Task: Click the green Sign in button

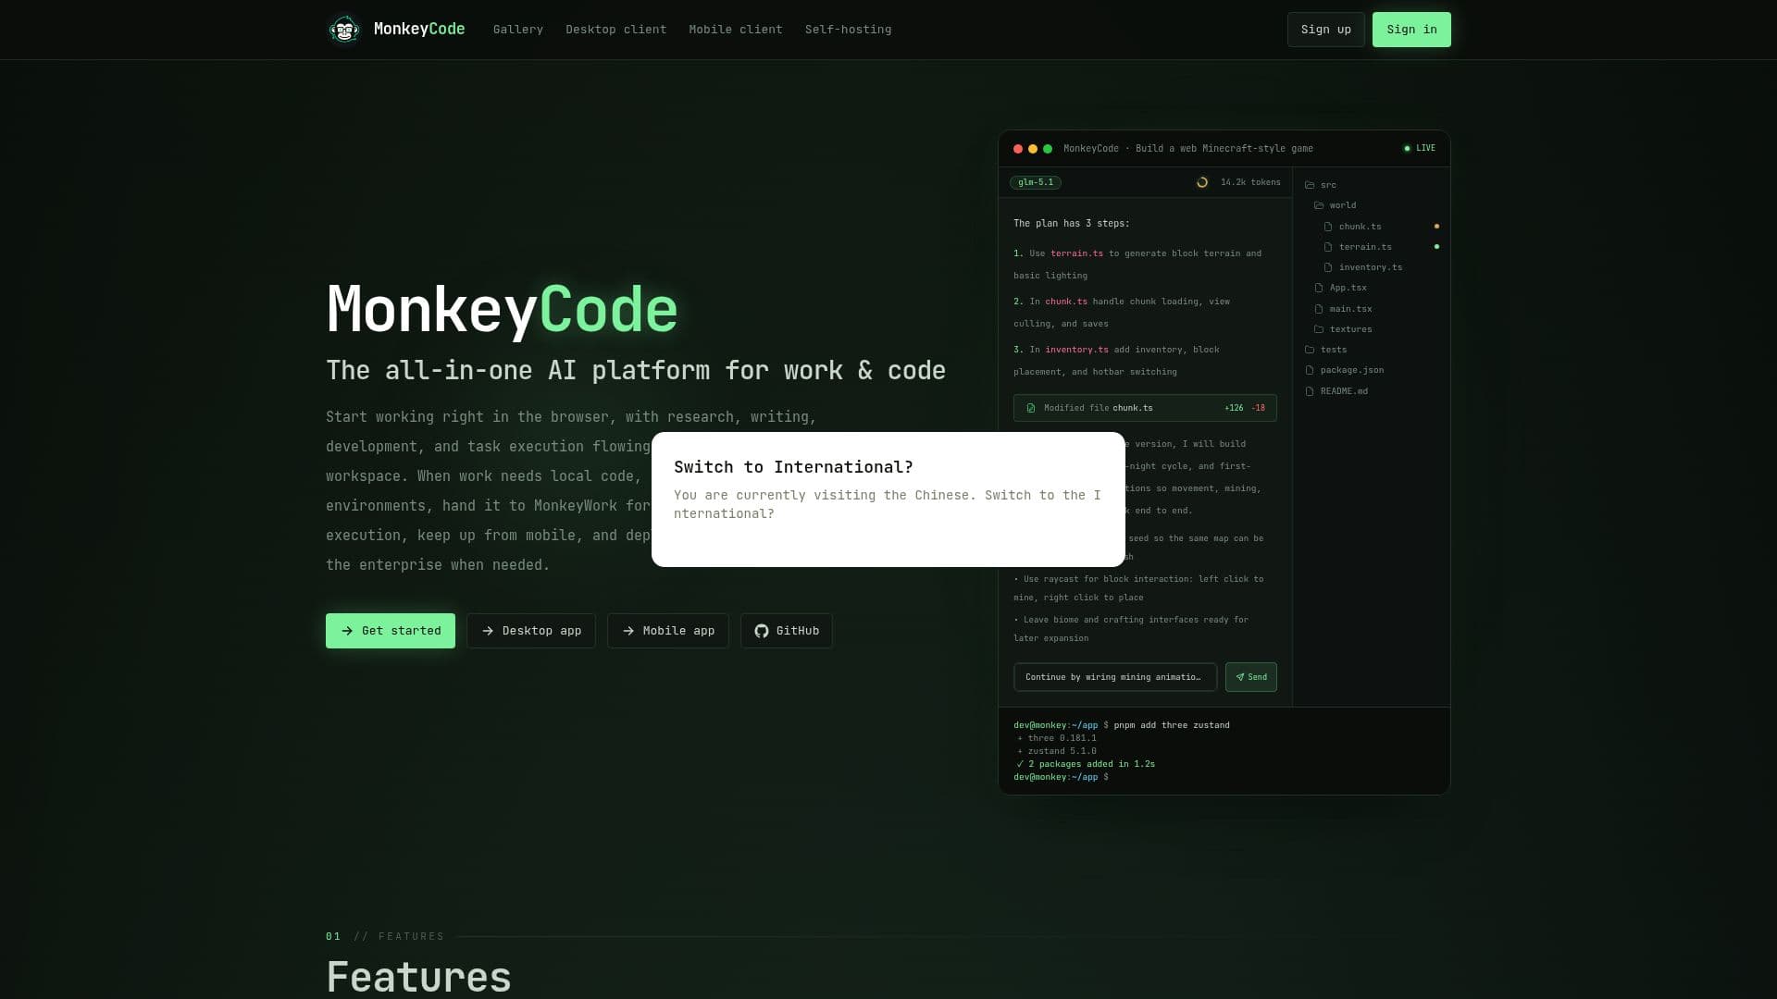Action: point(1411,30)
